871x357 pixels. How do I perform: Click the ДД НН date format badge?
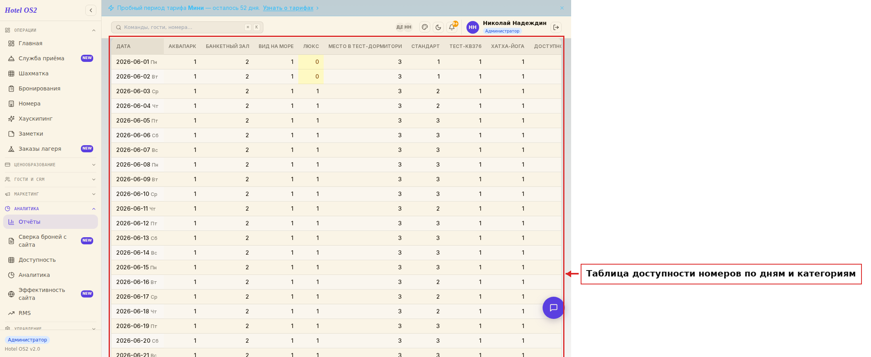[404, 27]
